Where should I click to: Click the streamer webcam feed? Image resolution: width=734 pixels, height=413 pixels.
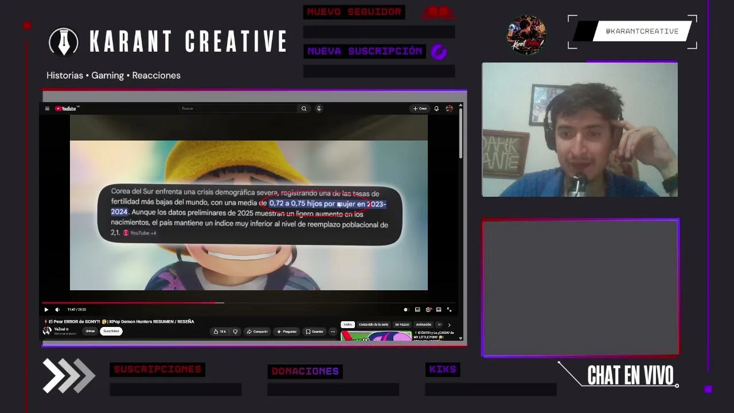click(x=580, y=130)
